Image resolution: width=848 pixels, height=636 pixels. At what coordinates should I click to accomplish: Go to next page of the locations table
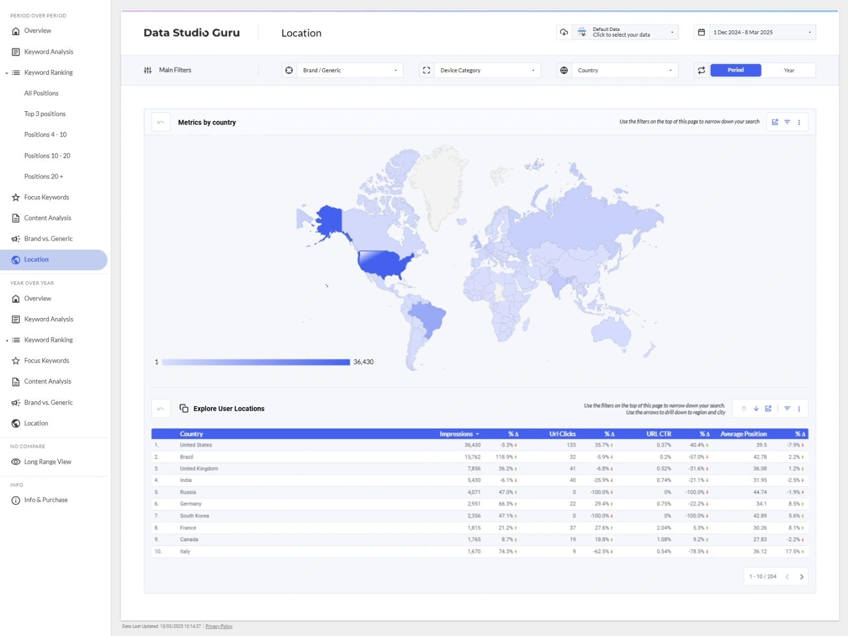pyautogui.click(x=801, y=577)
